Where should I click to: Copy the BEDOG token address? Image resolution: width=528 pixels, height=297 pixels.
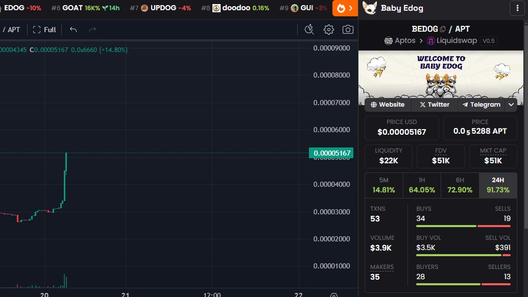[443, 29]
